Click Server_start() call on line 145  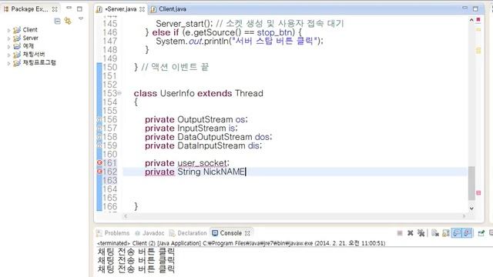pyautogui.click(x=184, y=24)
